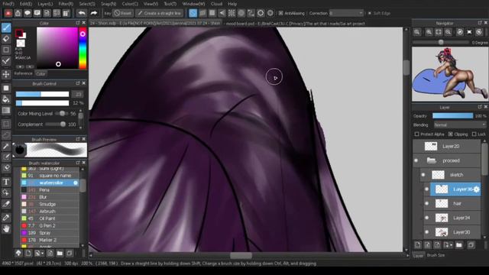Image resolution: width=489 pixels, height=275 pixels.
Task: Click the speech bubble icon in toolbar
Action: click(x=28, y=13)
